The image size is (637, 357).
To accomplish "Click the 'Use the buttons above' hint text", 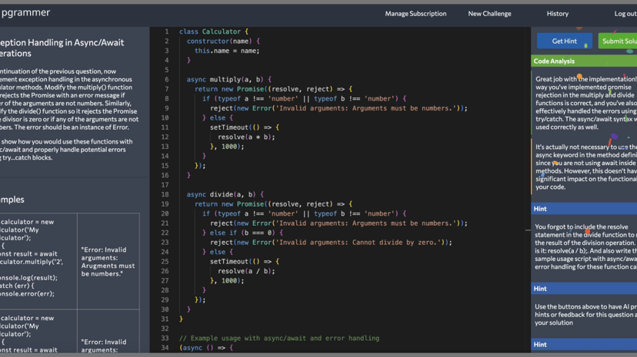I will point(585,315).
